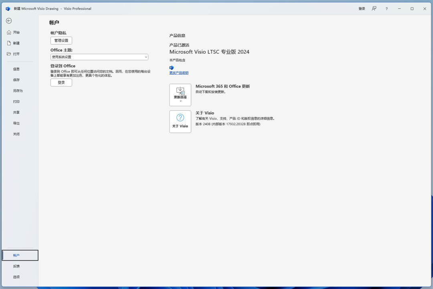Click the 管理设置 privacy button
The image size is (433, 289).
(x=61, y=40)
